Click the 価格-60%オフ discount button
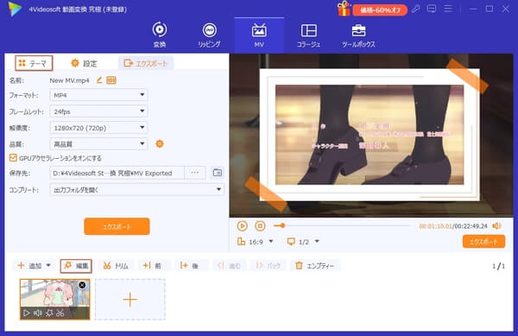Image resolution: width=518 pixels, height=336 pixels. pos(380,10)
